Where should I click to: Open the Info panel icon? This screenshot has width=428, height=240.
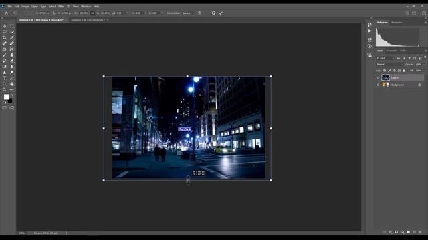click(x=370, y=46)
